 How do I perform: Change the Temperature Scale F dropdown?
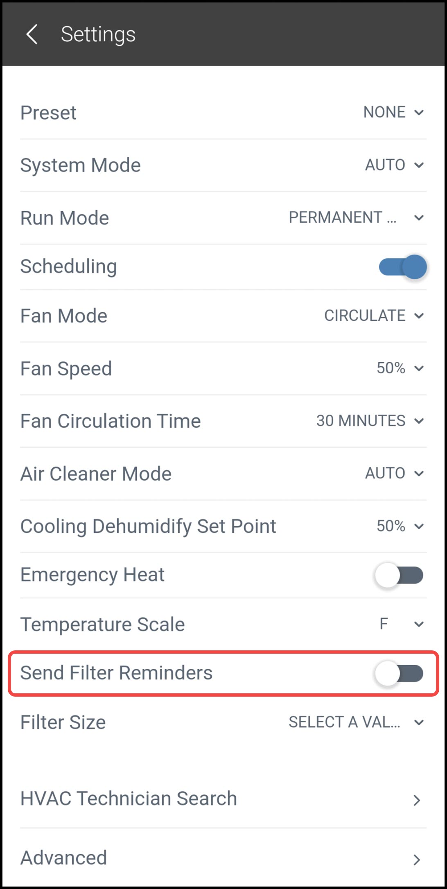[x=401, y=624]
